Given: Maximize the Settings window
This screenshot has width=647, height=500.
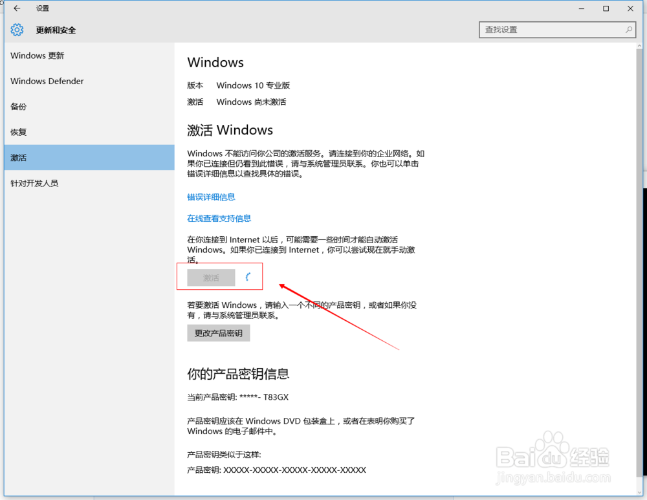Looking at the screenshot, I should (606, 8).
